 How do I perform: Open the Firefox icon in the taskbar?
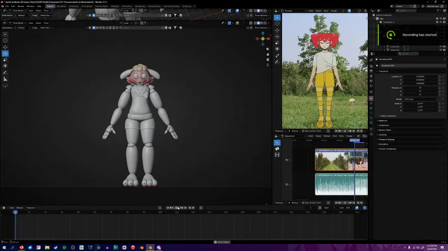pos(21,247)
